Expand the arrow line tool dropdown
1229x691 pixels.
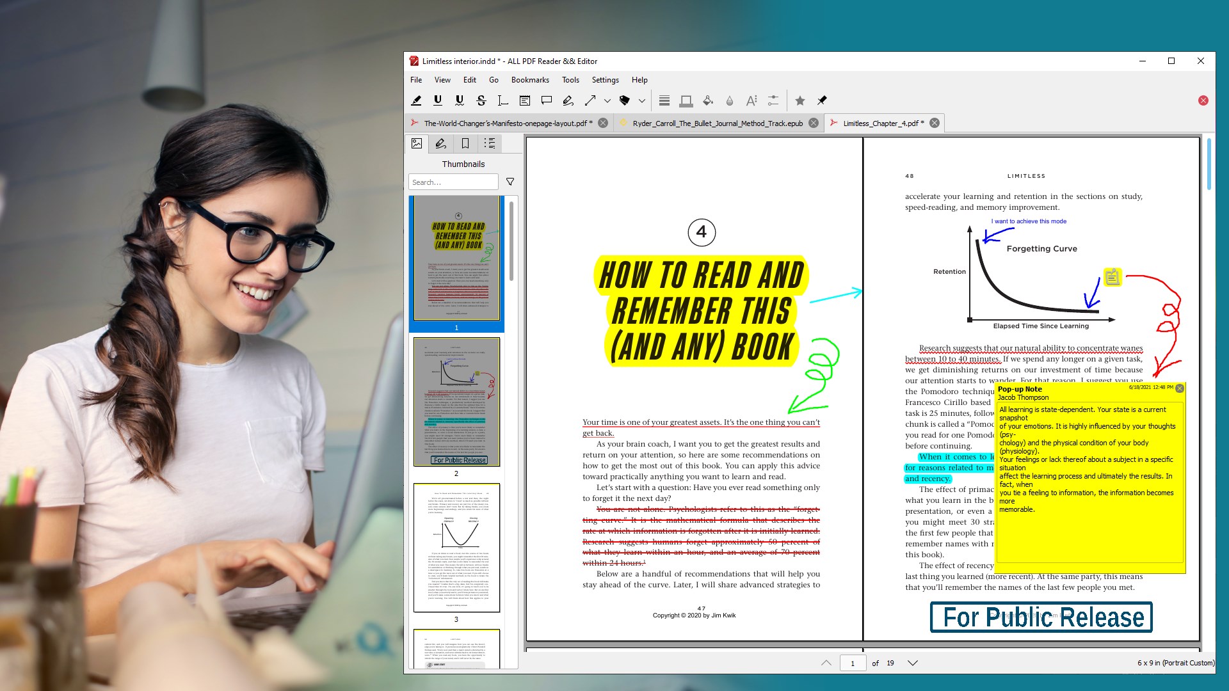point(607,100)
